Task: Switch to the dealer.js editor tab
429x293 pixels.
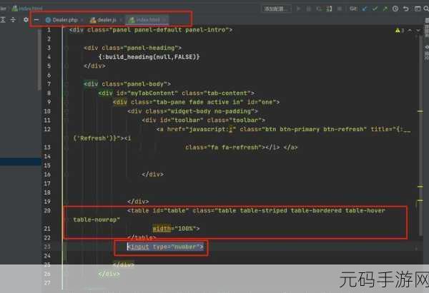Action: click(x=107, y=20)
